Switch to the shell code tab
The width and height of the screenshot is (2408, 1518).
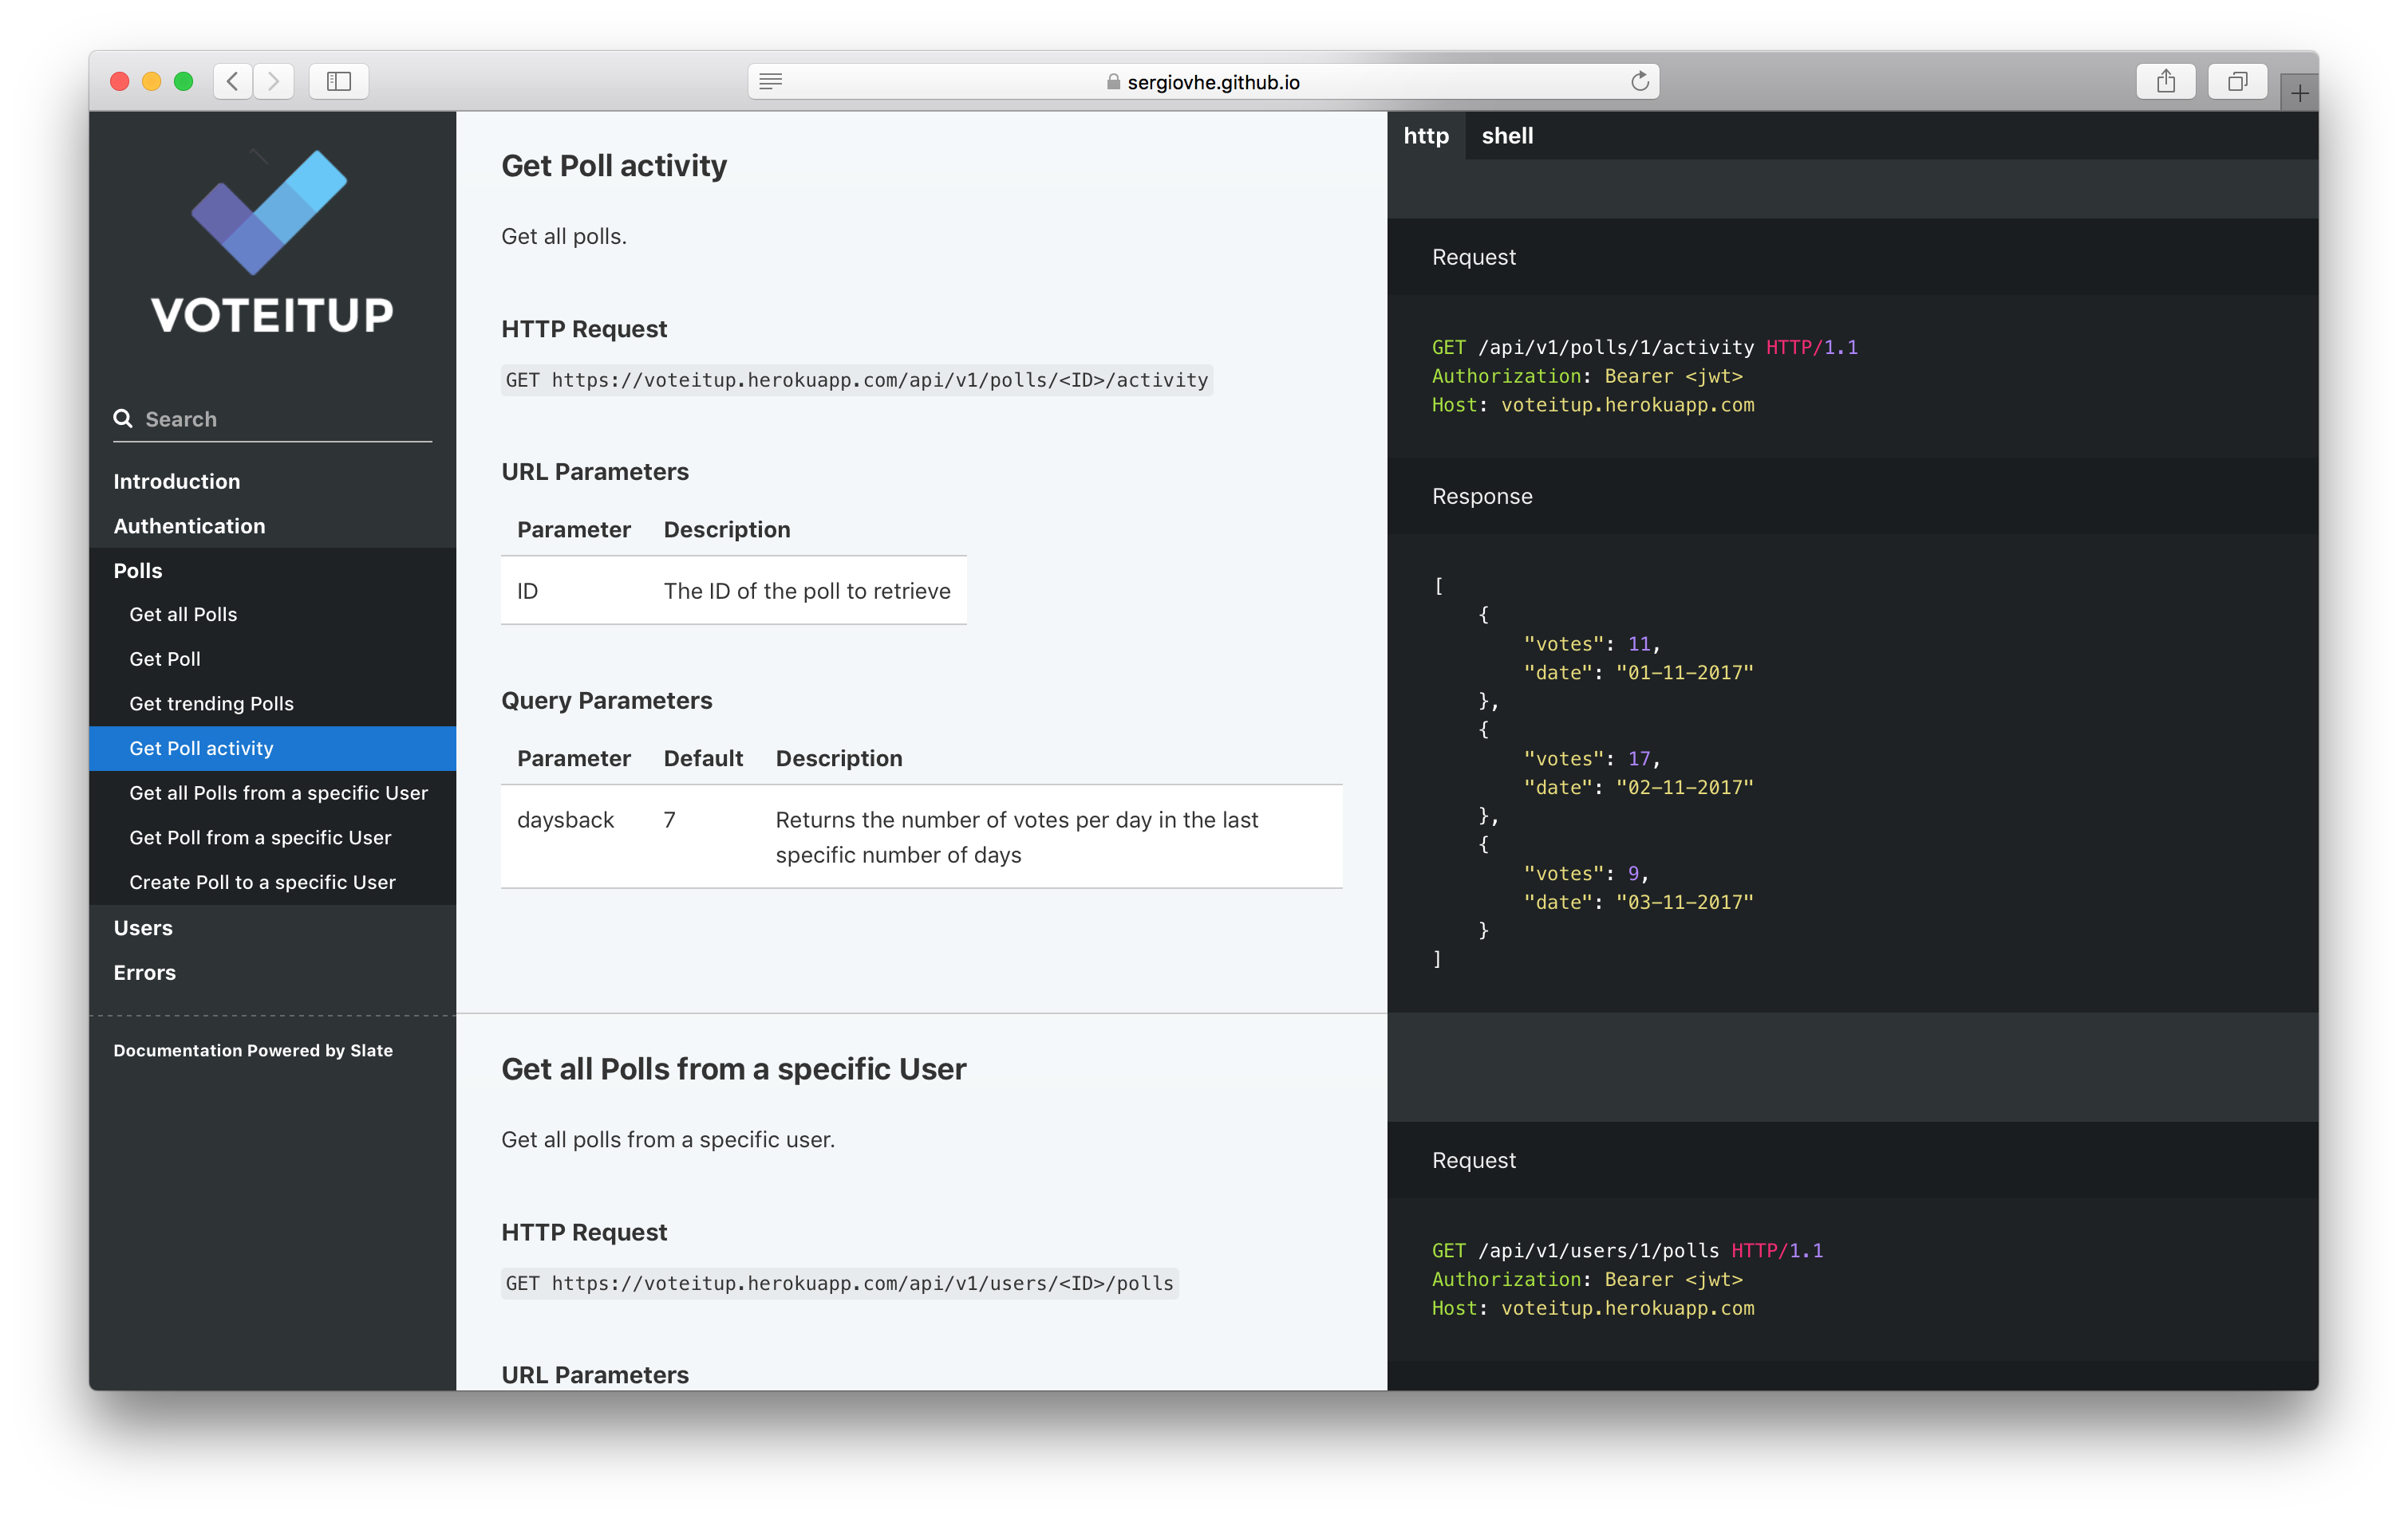pyautogui.click(x=1506, y=136)
